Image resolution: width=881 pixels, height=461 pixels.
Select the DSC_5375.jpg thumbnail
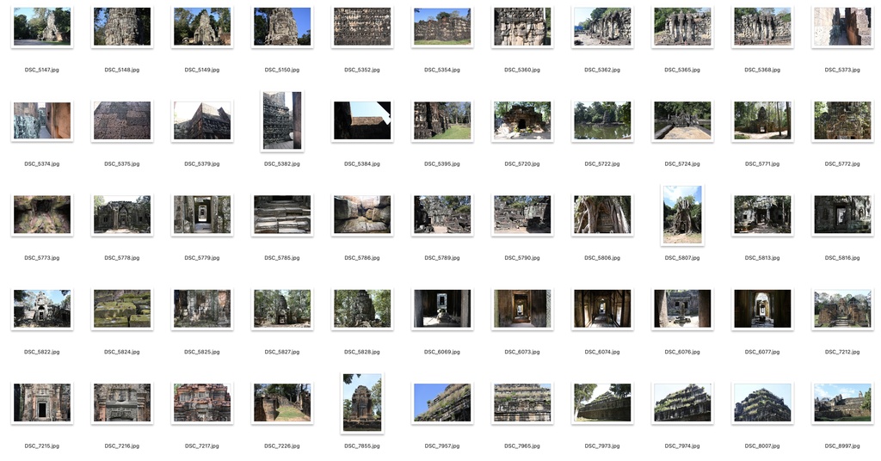[122, 120]
